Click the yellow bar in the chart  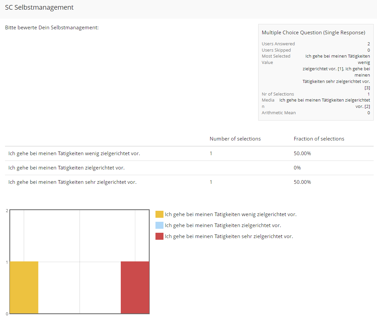coord(24,287)
